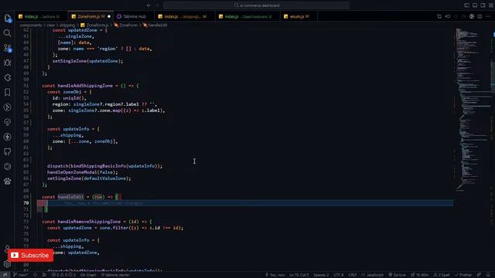This screenshot has width=495, height=278.
Task: Click the Ln 70, Col 5 status item
Action: 299,275
